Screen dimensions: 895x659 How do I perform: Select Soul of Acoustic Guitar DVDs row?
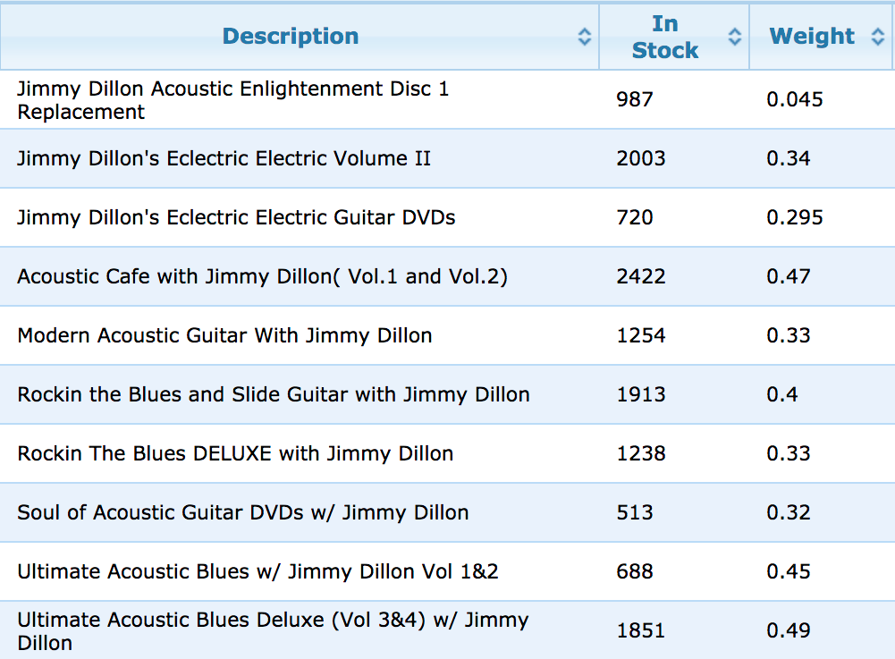point(447,512)
